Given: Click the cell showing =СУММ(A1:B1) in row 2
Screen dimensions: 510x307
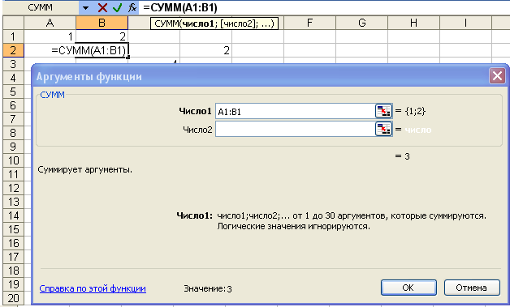Looking at the screenshot, I should (102, 50).
